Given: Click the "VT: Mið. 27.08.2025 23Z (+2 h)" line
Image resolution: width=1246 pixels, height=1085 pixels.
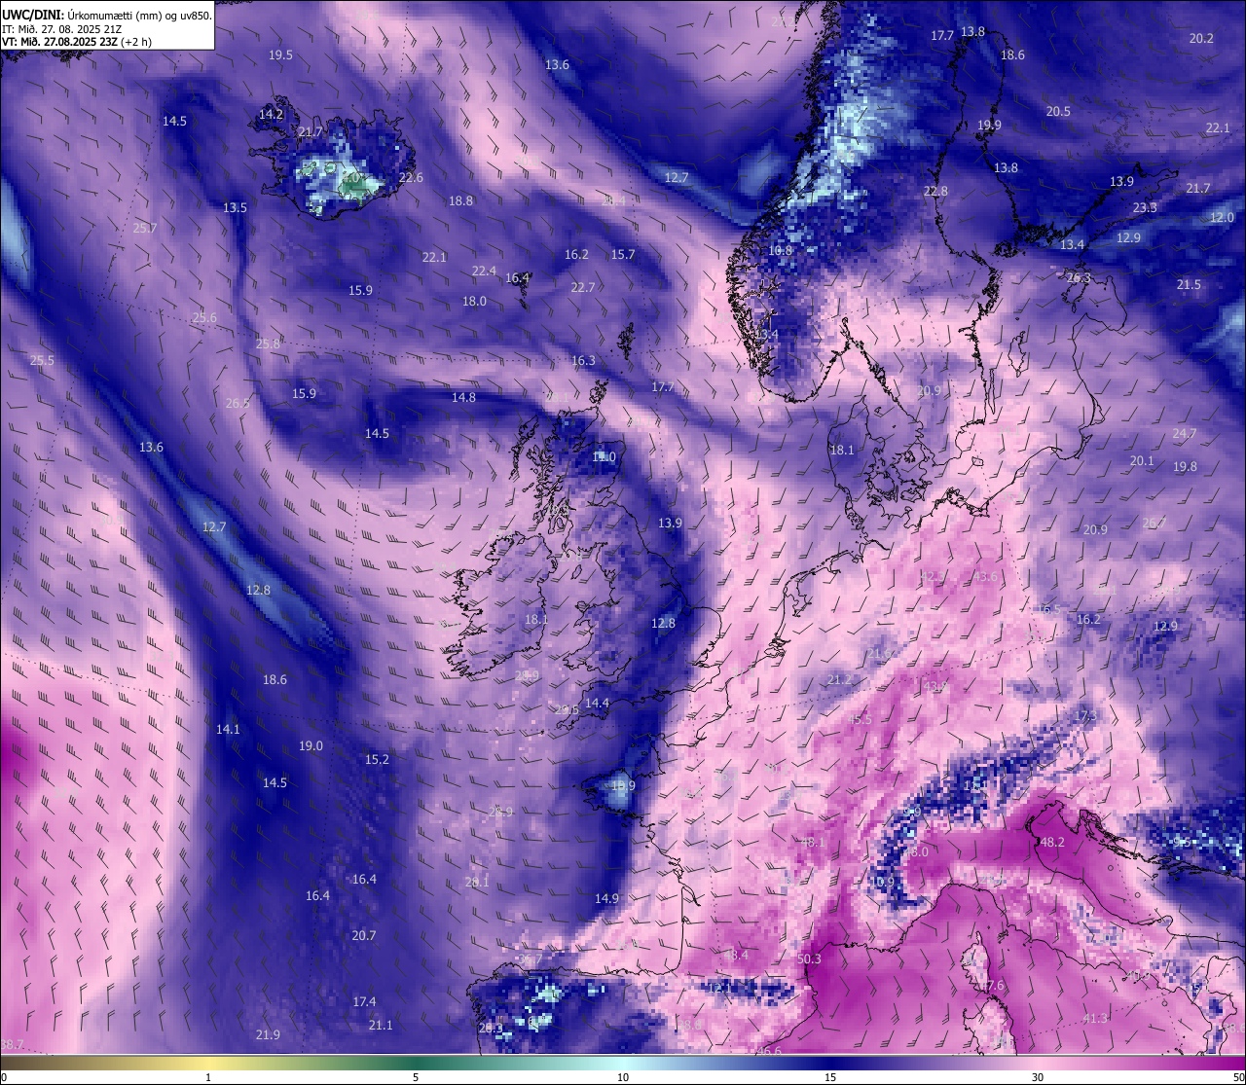Looking at the screenshot, I should click(x=77, y=42).
